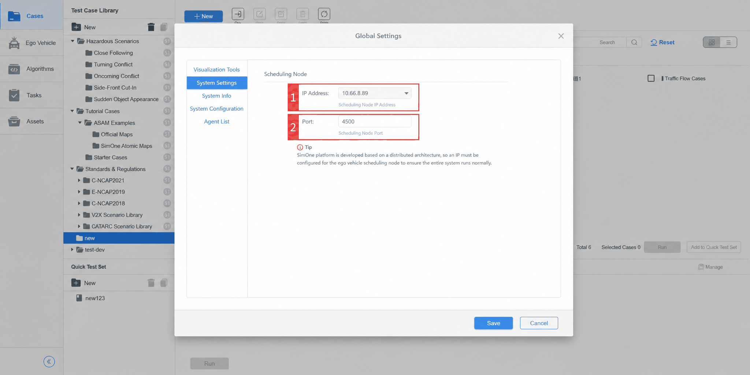Image resolution: width=750 pixels, height=375 pixels.
Task: Click the Manage clipboard icon
Action: pyautogui.click(x=701, y=267)
